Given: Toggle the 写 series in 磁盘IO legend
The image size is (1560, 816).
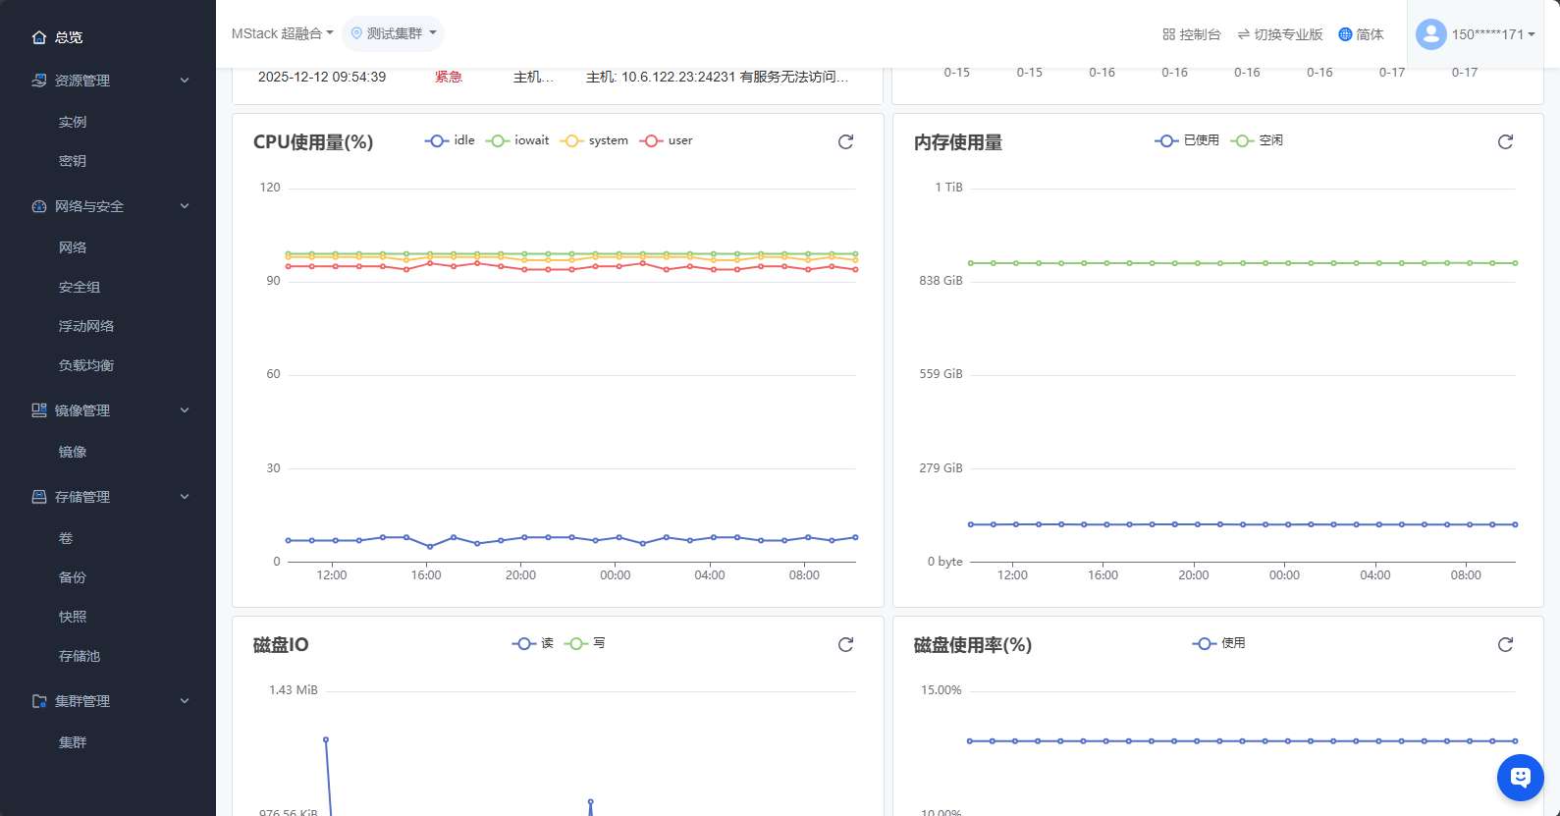Looking at the screenshot, I should coord(585,643).
